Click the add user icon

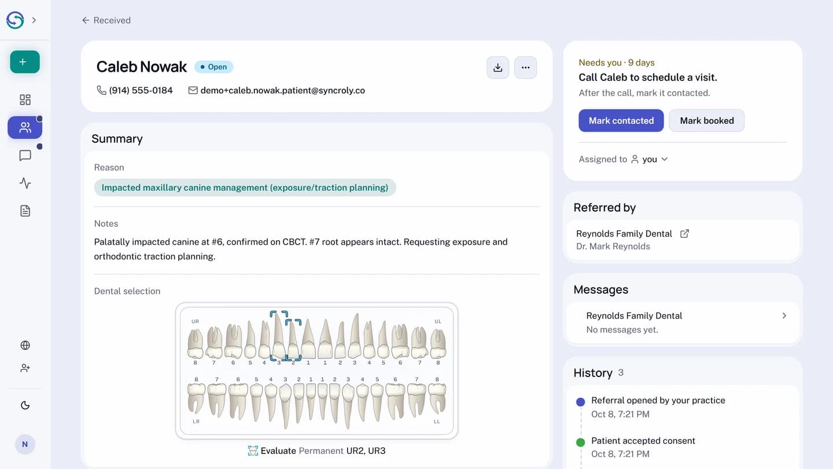[x=25, y=368]
